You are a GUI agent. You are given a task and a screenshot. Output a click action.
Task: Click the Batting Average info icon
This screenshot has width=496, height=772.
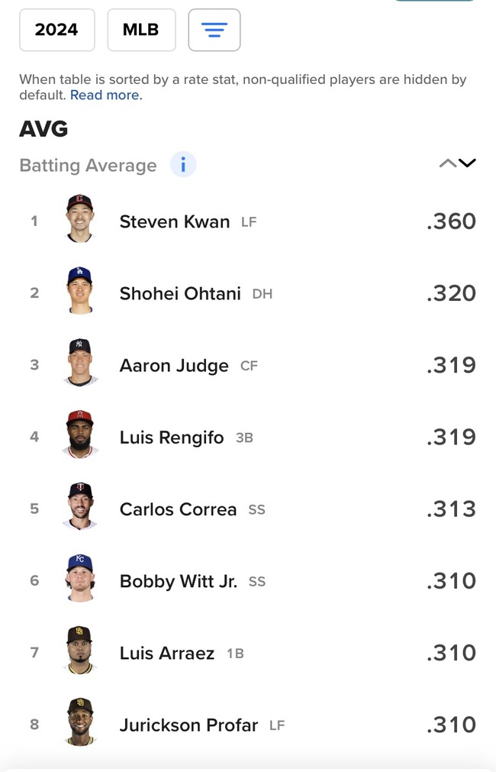[183, 165]
